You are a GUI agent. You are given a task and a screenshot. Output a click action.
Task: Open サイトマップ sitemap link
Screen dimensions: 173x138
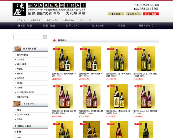pyautogui.click(x=85, y=20)
